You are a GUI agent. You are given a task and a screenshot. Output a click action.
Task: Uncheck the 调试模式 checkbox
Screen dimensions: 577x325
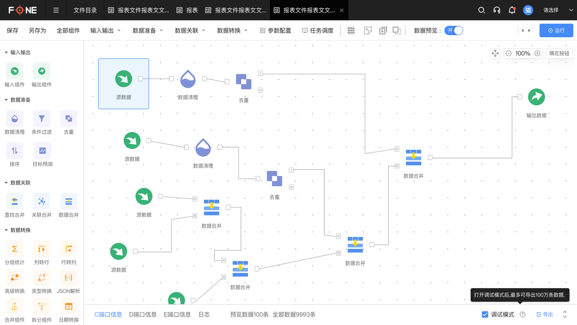pos(485,314)
